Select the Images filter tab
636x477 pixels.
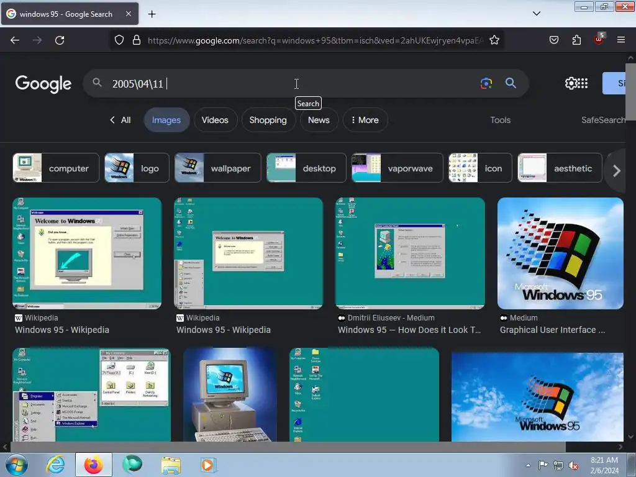coord(166,120)
